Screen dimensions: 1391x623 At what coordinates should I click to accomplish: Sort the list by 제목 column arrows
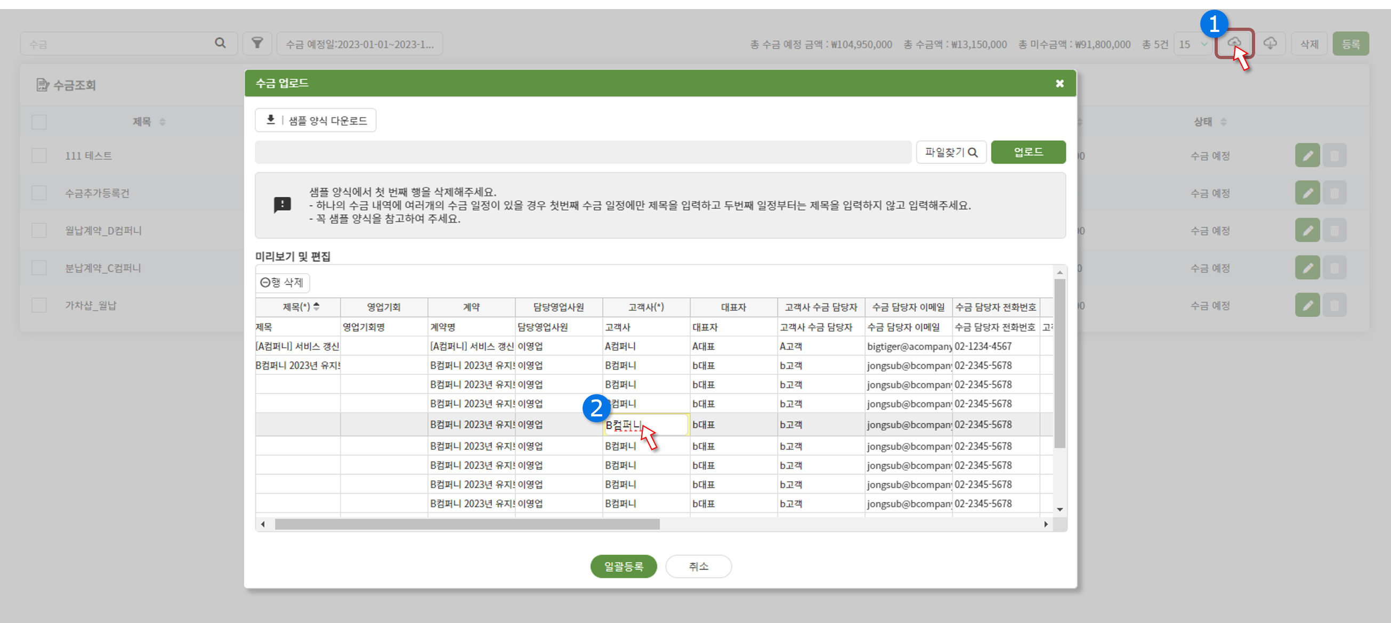pos(162,122)
